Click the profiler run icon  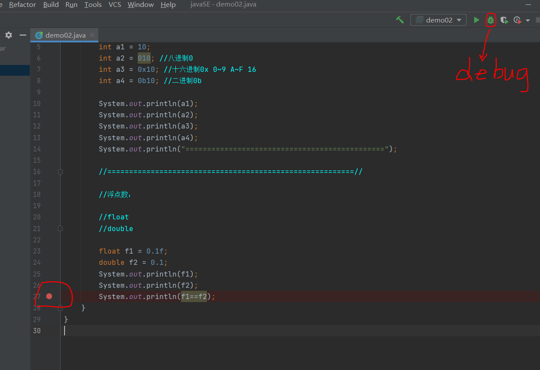pos(517,20)
